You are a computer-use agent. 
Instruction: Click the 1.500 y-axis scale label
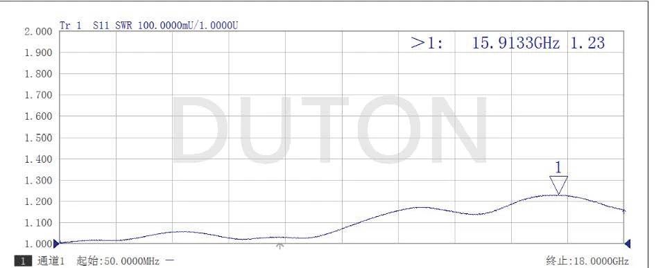coord(38,138)
